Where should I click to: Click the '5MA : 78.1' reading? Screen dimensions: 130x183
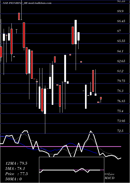click(x=15, y=169)
